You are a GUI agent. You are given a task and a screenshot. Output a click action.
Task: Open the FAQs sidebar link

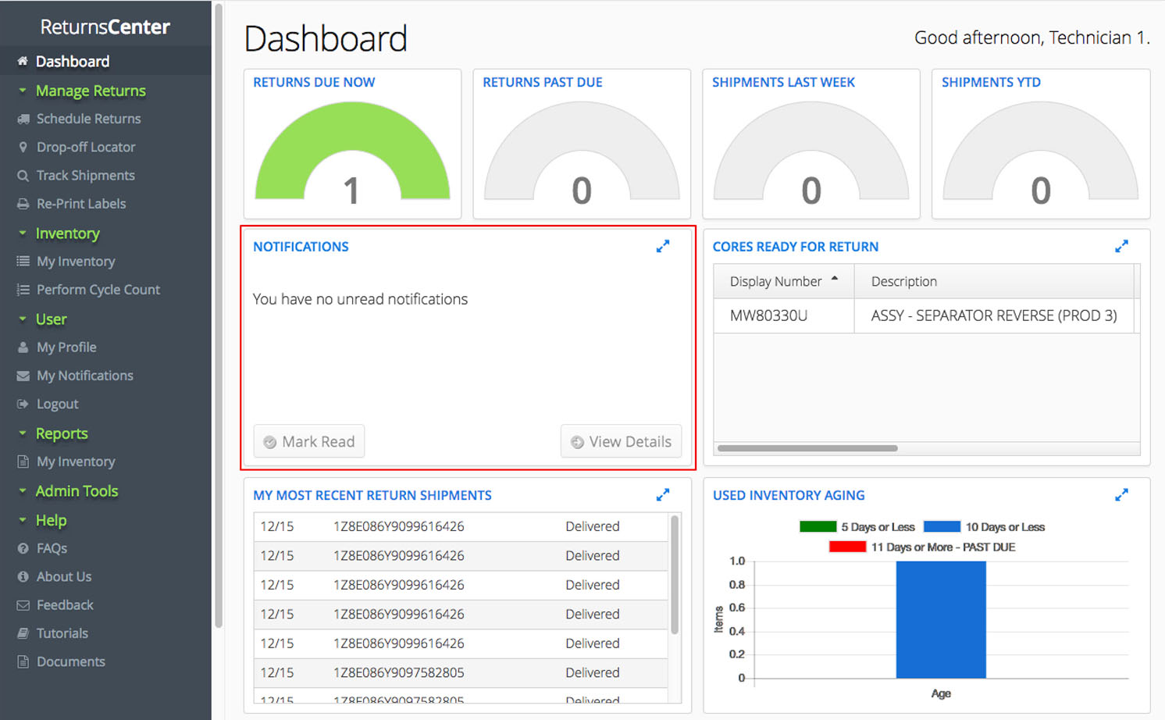[x=52, y=548]
